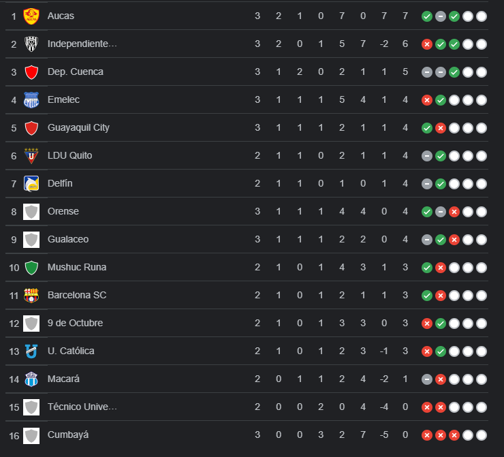Select the Gualaceo team name
Viewport: 504px width, 457px height.
(68, 239)
